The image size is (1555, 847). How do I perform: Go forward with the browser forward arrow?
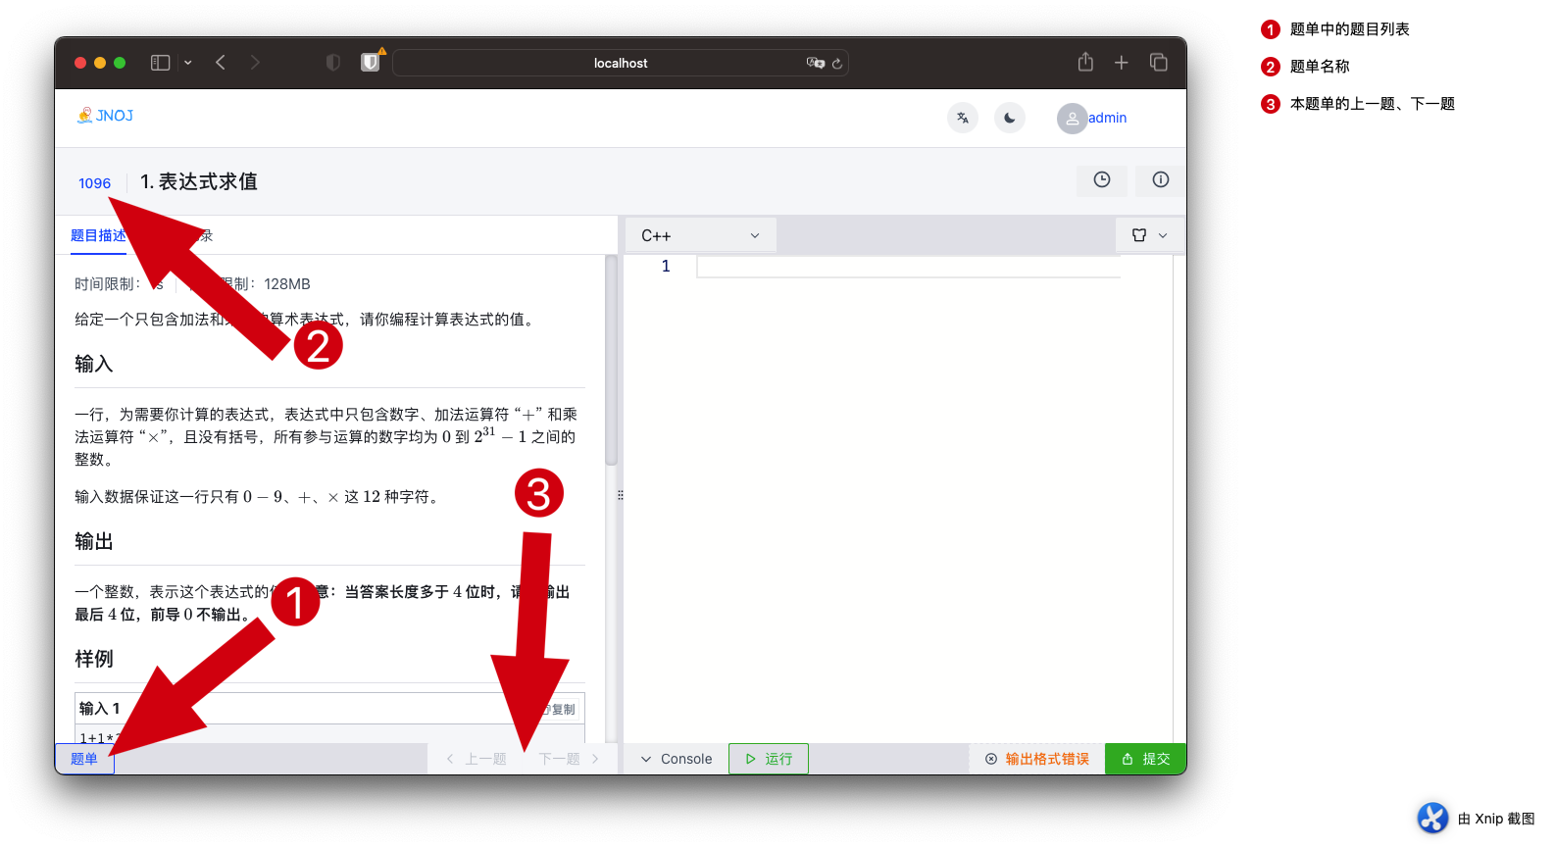[x=255, y=63]
